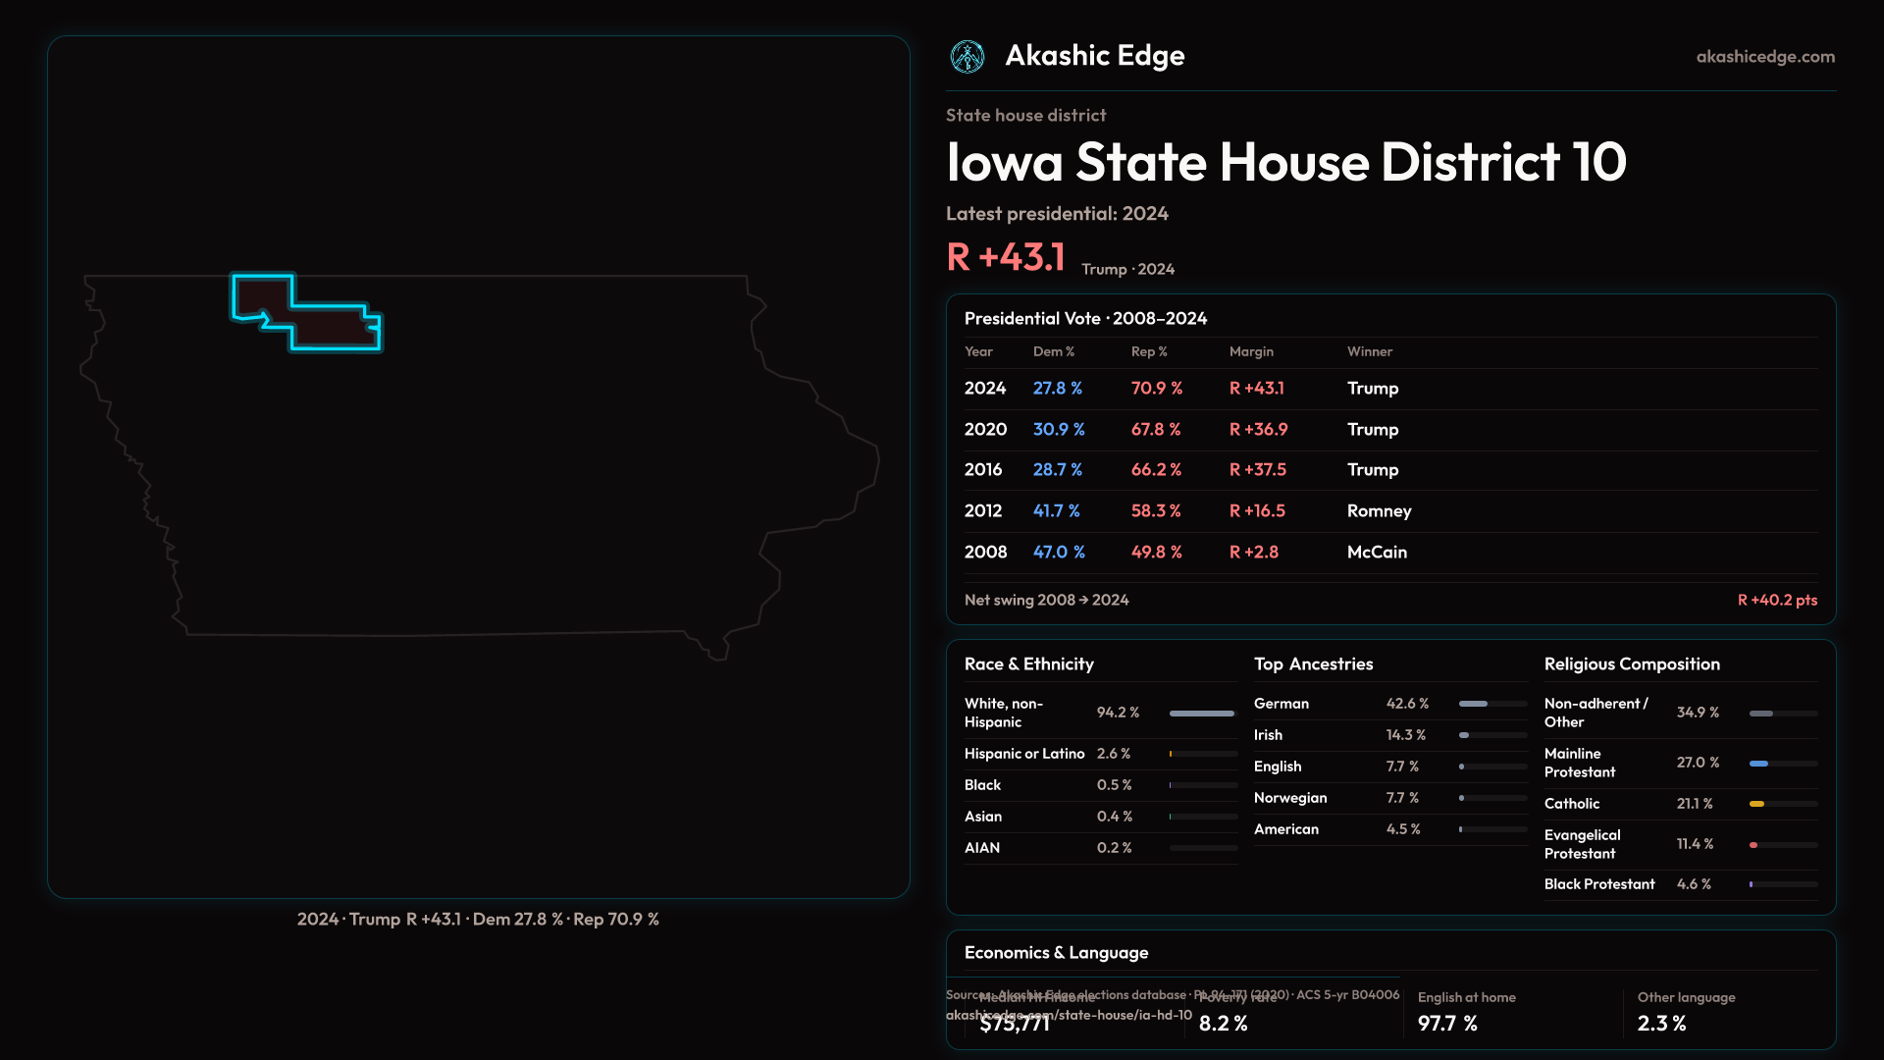Click the Iowa State House District 10 title
1884x1060 pixels.
click(x=1285, y=162)
